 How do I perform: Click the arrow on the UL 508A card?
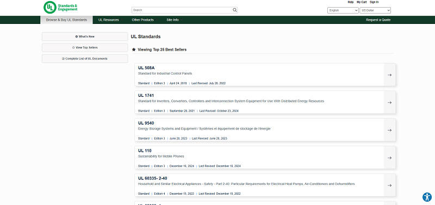pos(389,75)
